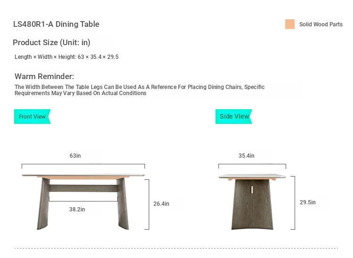Click the tabletop in the side view
This screenshot has width=353, height=258.
(252, 176)
